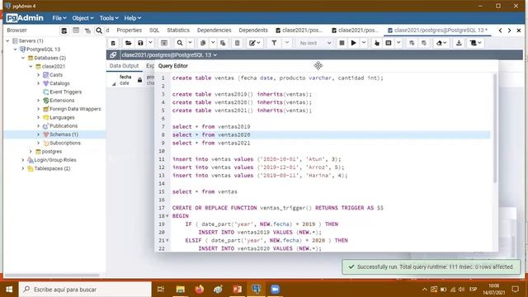Select the Event Triggers tree item

66,92
